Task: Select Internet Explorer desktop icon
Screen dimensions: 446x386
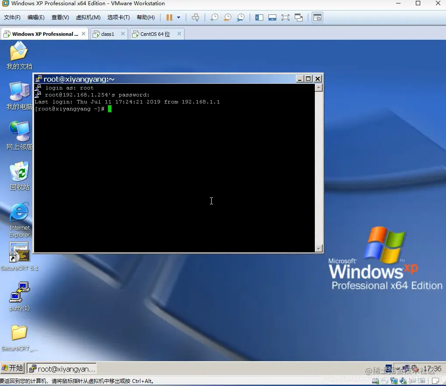Action: (19, 220)
